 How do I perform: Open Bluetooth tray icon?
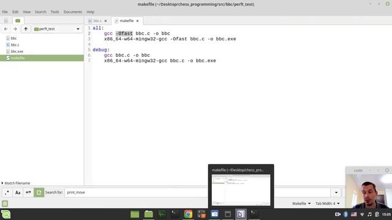345,215
